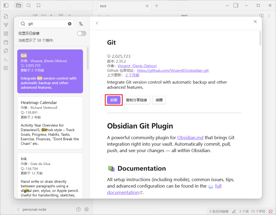This screenshot has height=215, width=276.
Task: Toggle the right sidebar panel icon
Action: coord(236,5)
